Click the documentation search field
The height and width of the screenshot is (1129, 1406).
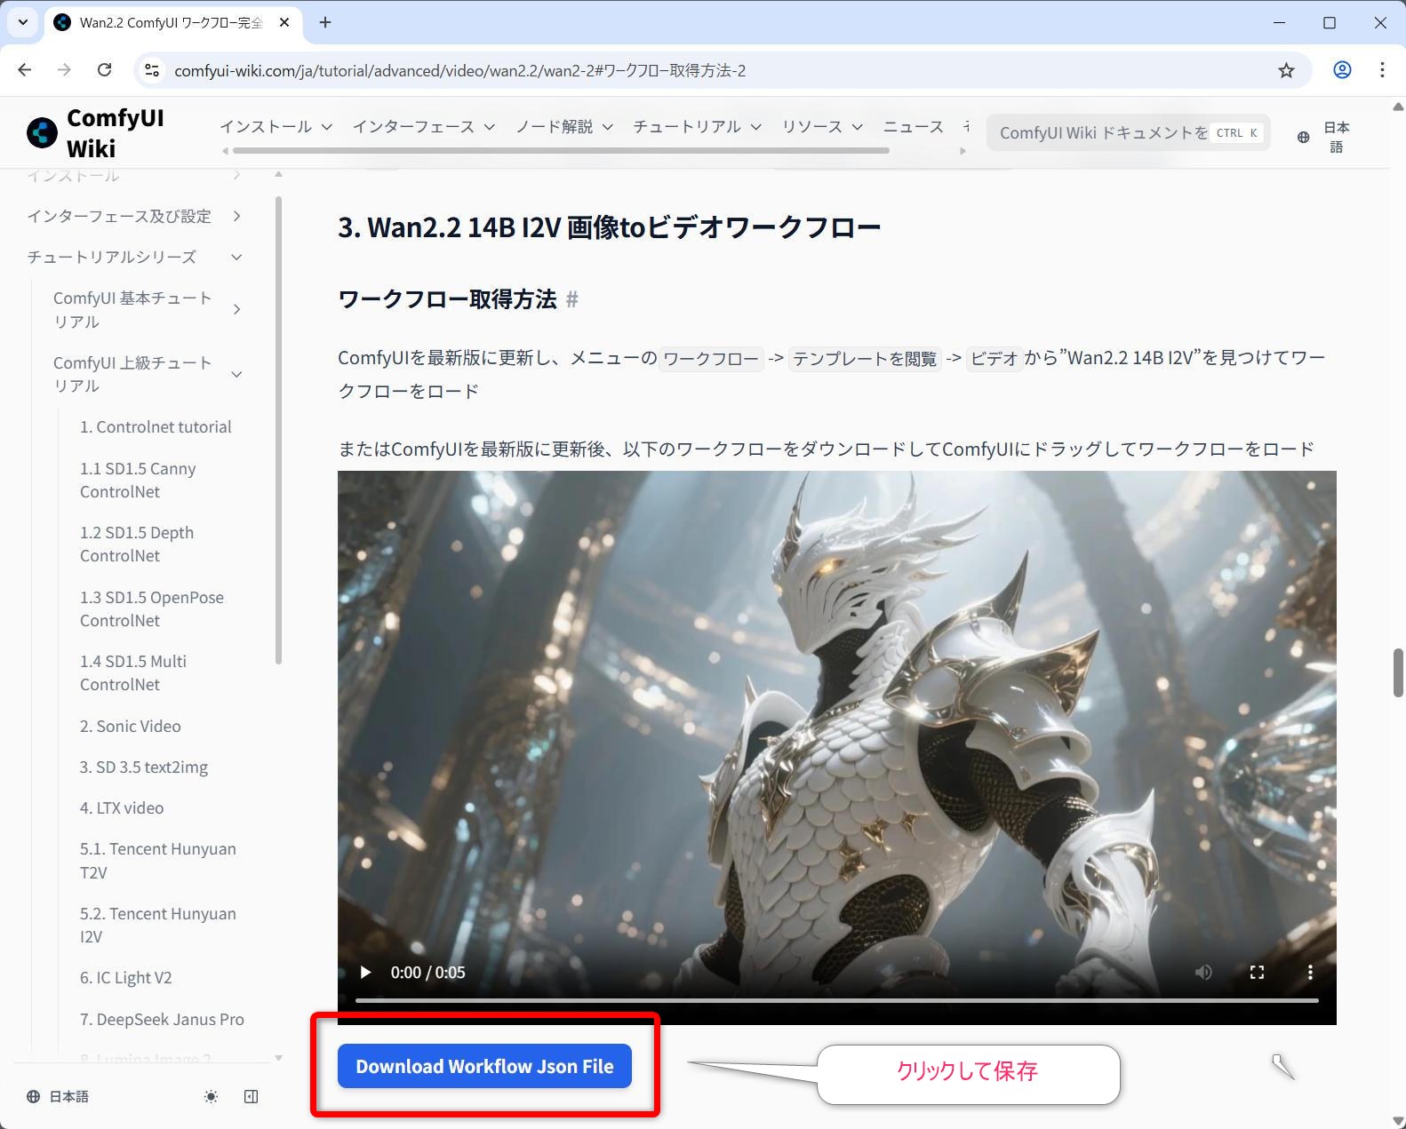pyautogui.click(x=1128, y=132)
